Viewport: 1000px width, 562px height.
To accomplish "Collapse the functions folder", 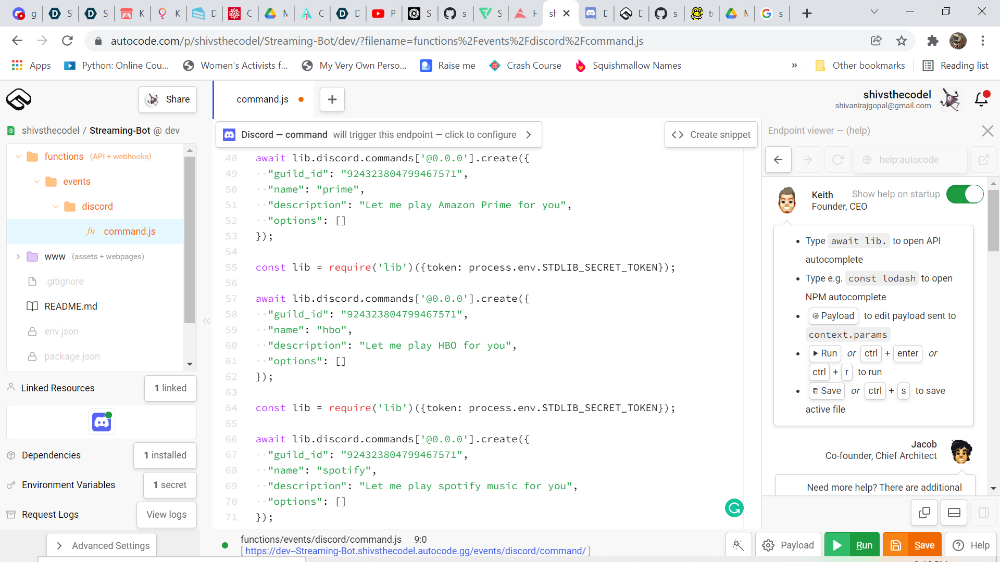I will pos(18,157).
